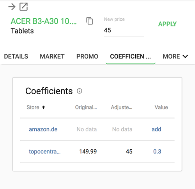Apply the new price
This screenshot has width=195, height=189.
click(x=167, y=24)
